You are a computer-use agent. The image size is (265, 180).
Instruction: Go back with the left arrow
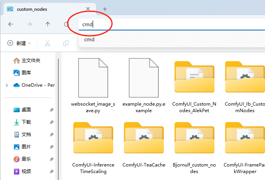11,24
